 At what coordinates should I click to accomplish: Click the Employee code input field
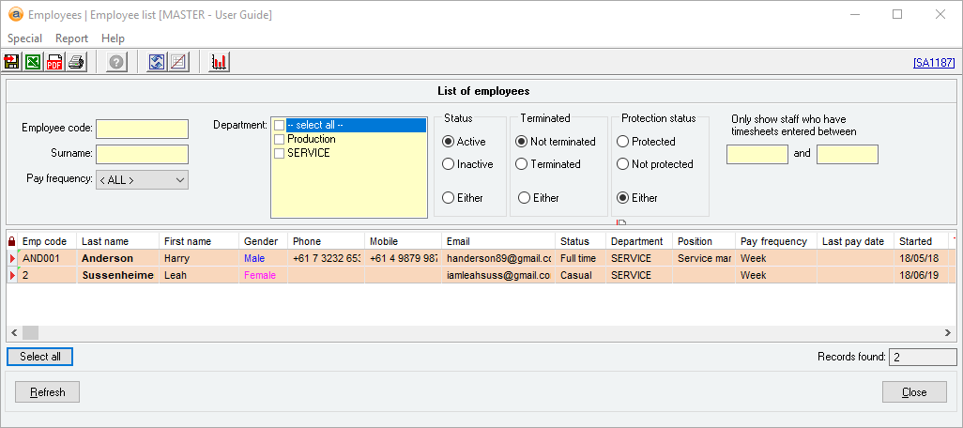[x=142, y=129]
